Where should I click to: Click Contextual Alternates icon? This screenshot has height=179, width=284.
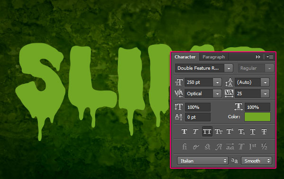[x=196, y=147]
